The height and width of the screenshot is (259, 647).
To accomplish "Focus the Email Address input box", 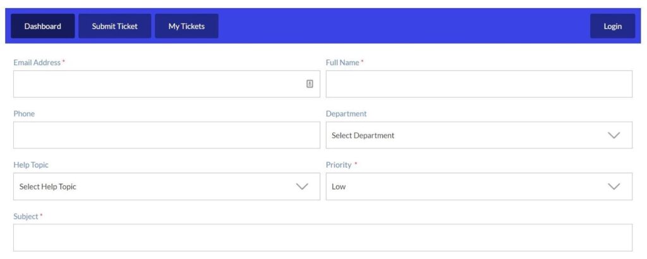I will (158, 84).
